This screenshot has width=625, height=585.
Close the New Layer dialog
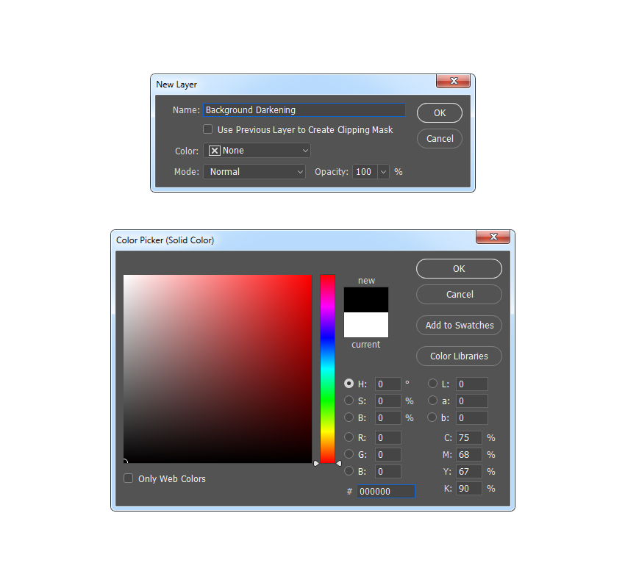click(453, 81)
